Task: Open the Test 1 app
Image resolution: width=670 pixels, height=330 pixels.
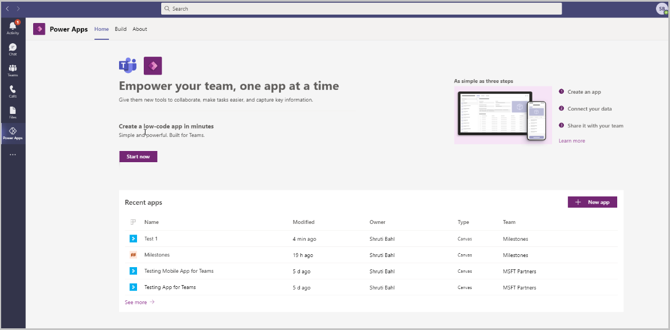Action: [x=151, y=239]
